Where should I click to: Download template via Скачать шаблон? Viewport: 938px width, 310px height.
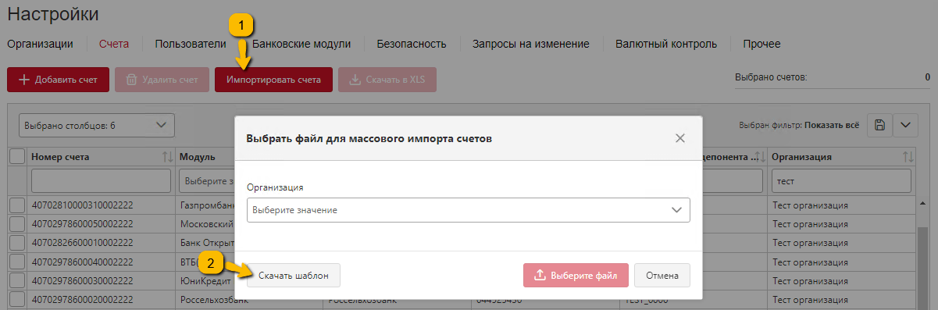pyautogui.click(x=294, y=275)
